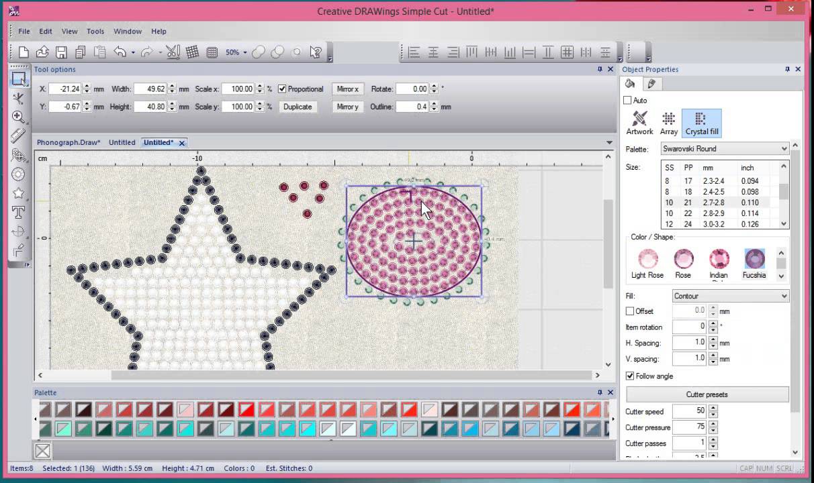Save the design with floppy icon
814x483 pixels.
[x=61, y=52]
